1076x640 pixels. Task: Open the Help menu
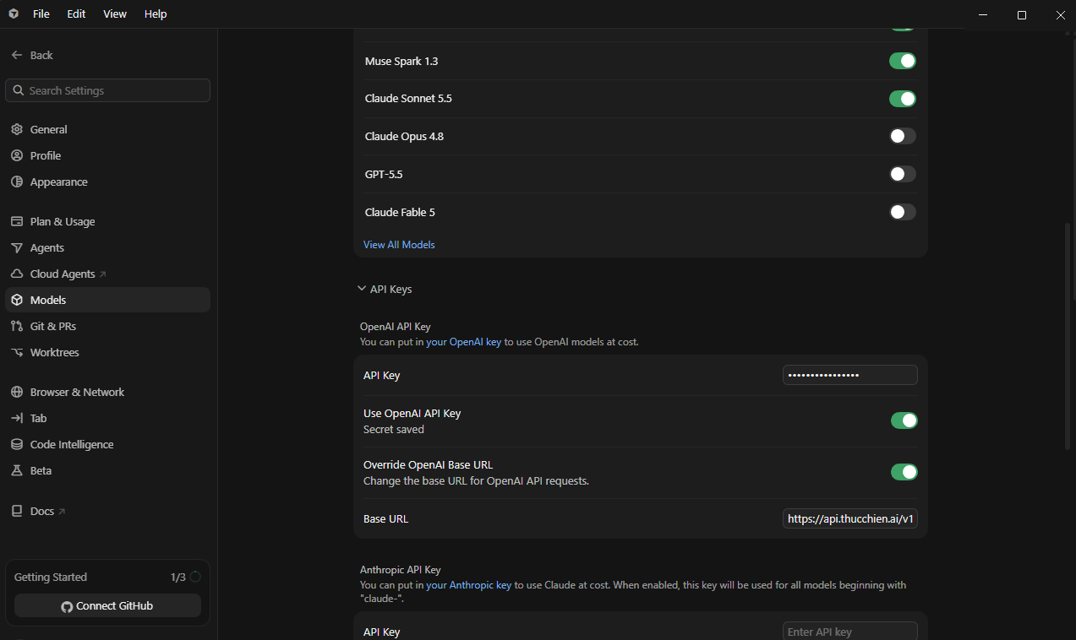coord(156,14)
